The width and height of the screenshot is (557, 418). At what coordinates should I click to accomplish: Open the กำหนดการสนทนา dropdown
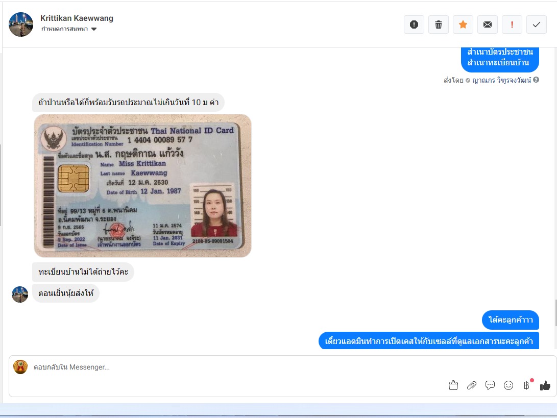click(69, 29)
